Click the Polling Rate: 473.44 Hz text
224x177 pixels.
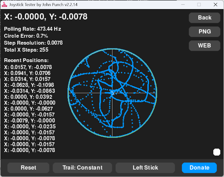click(x=33, y=29)
